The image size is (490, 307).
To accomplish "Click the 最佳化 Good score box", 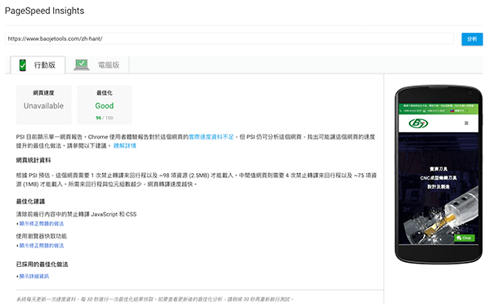I will click(105, 105).
